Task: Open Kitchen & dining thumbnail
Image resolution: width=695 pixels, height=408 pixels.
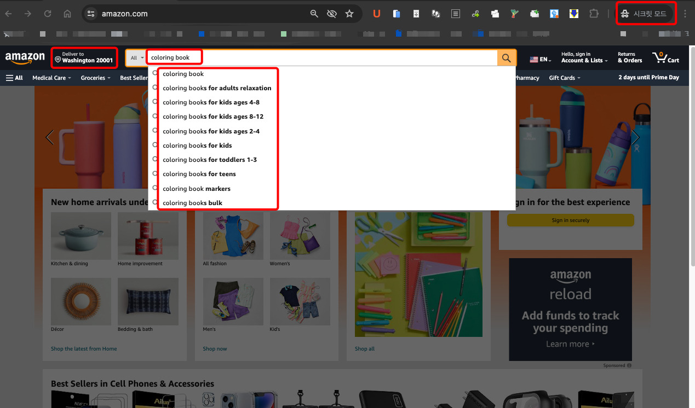Action: click(81, 236)
